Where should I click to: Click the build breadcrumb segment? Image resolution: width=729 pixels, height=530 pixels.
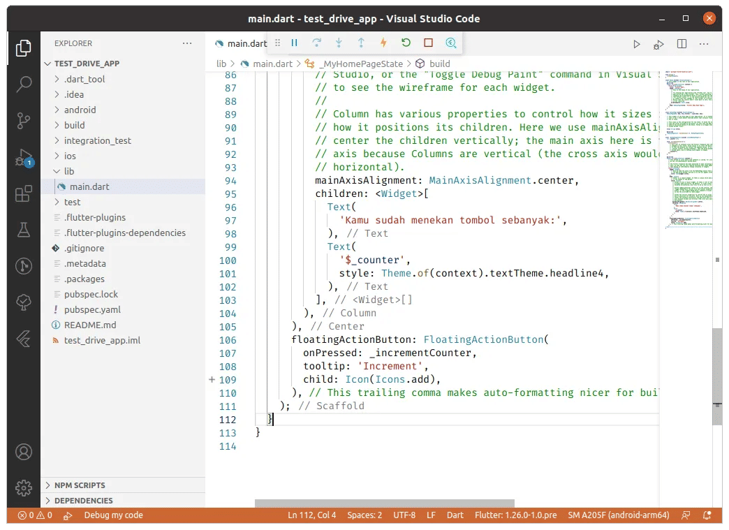(x=433, y=64)
